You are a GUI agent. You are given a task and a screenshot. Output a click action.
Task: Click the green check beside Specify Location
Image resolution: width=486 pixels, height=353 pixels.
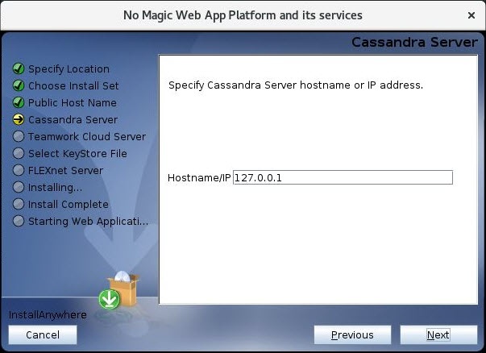coord(19,69)
